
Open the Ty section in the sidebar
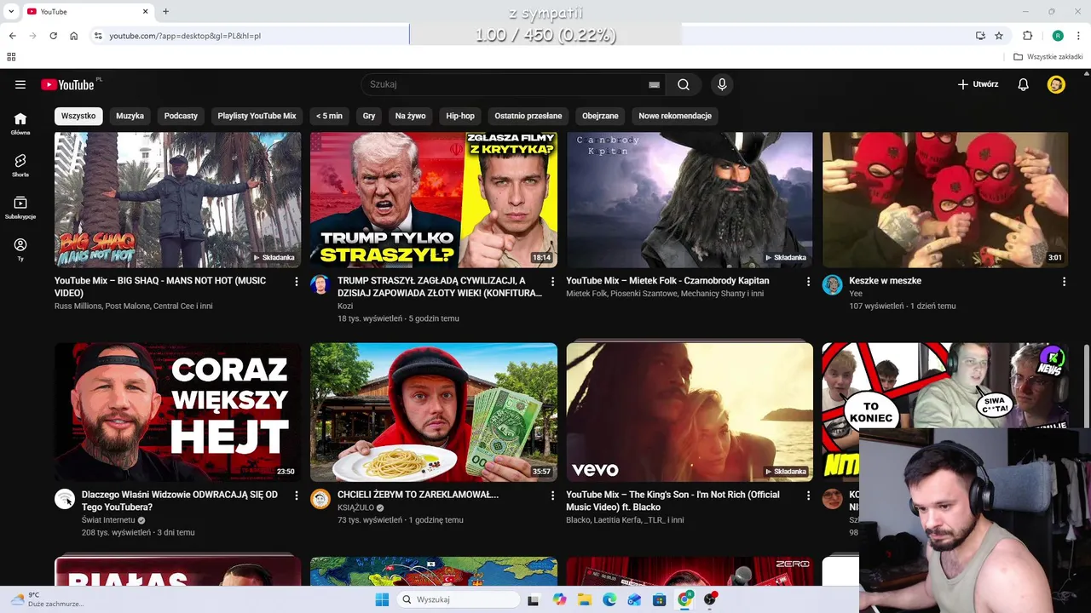(20, 249)
